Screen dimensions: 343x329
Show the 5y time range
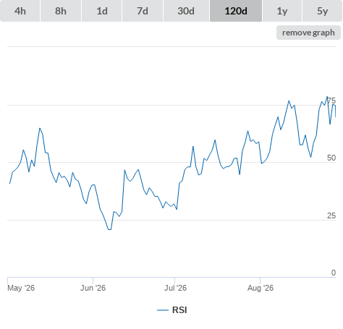(322, 11)
